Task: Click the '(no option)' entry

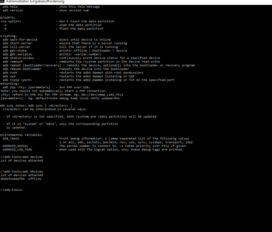Action: [11, 21]
